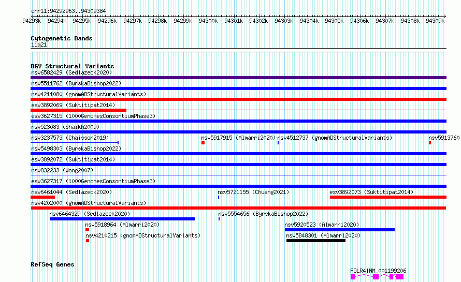Click the 94297k ruler tick label
The image size is (461, 282).
[x=133, y=21]
